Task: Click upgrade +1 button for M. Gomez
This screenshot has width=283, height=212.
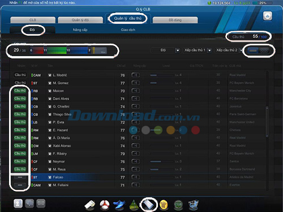Action: click(135, 83)
